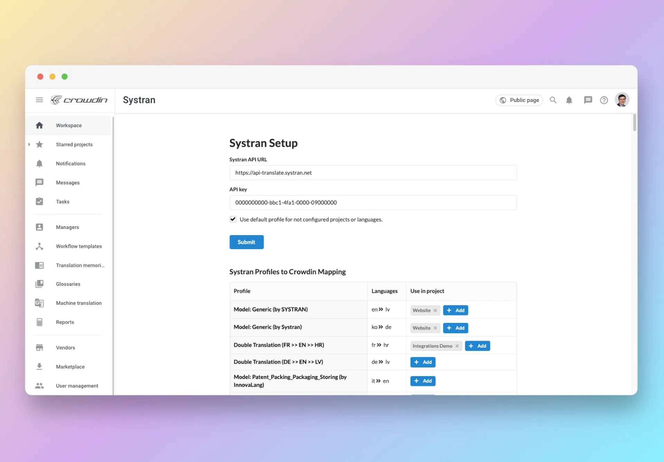Open the help question mark icon
This screenshot has width=664, height=462.
pyautogui.click(x=604, y=100)
